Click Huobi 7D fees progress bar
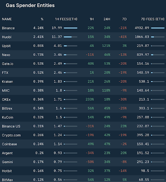The image size is (166, 182). pyautogui.click(x=158, y=37)
